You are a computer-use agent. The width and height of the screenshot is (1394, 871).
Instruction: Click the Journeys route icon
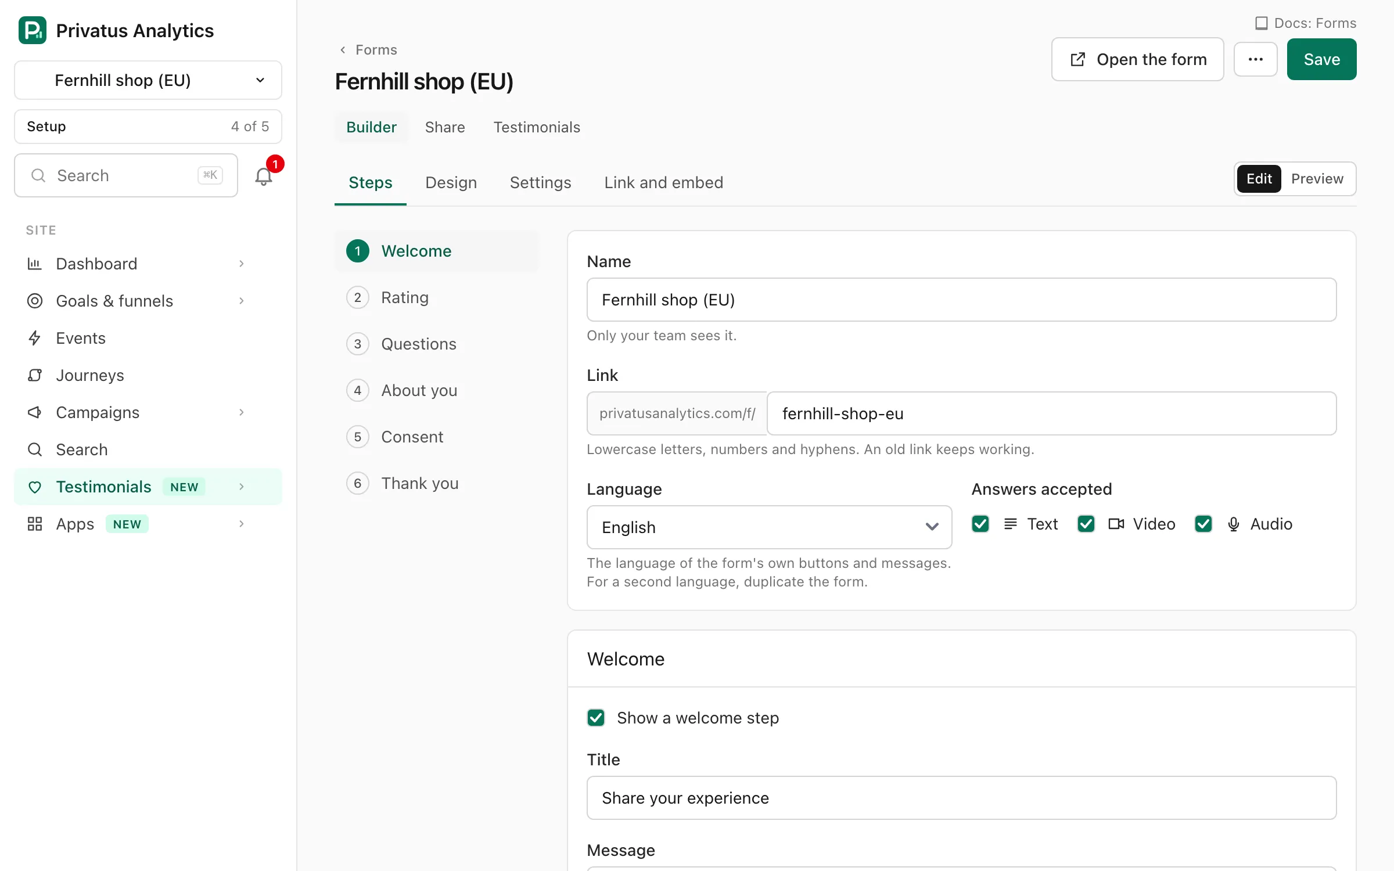click(35, 375)
